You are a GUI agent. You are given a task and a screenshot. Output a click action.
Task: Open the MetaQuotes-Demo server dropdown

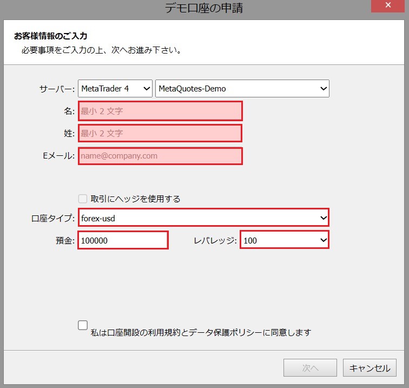click(242, 89)
